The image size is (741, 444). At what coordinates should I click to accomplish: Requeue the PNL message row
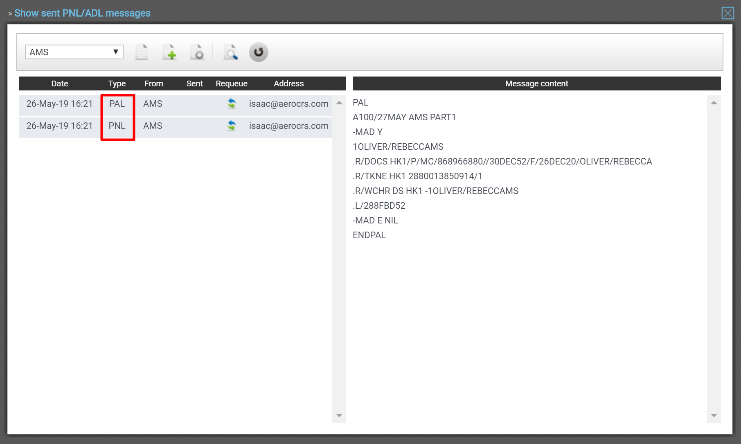point(232,126)
